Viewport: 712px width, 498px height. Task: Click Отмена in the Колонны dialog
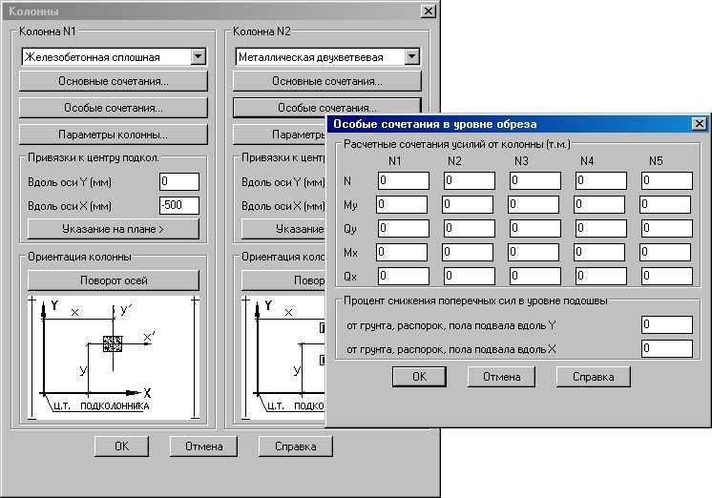(203, 446)
